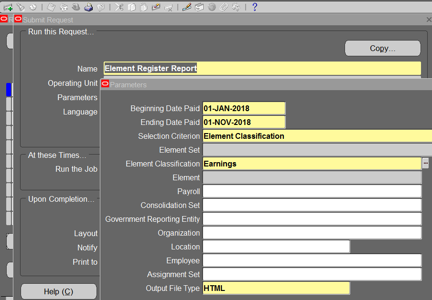Screen dimensions: 432x300
Task: Click the blue Help question mark icon
Action: pyautogui.click(x=254, y=7)
